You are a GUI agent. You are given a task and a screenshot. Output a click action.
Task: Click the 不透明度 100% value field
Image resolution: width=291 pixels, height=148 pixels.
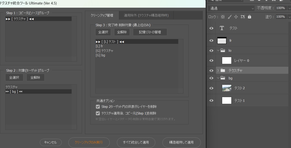tap(280, 8)
